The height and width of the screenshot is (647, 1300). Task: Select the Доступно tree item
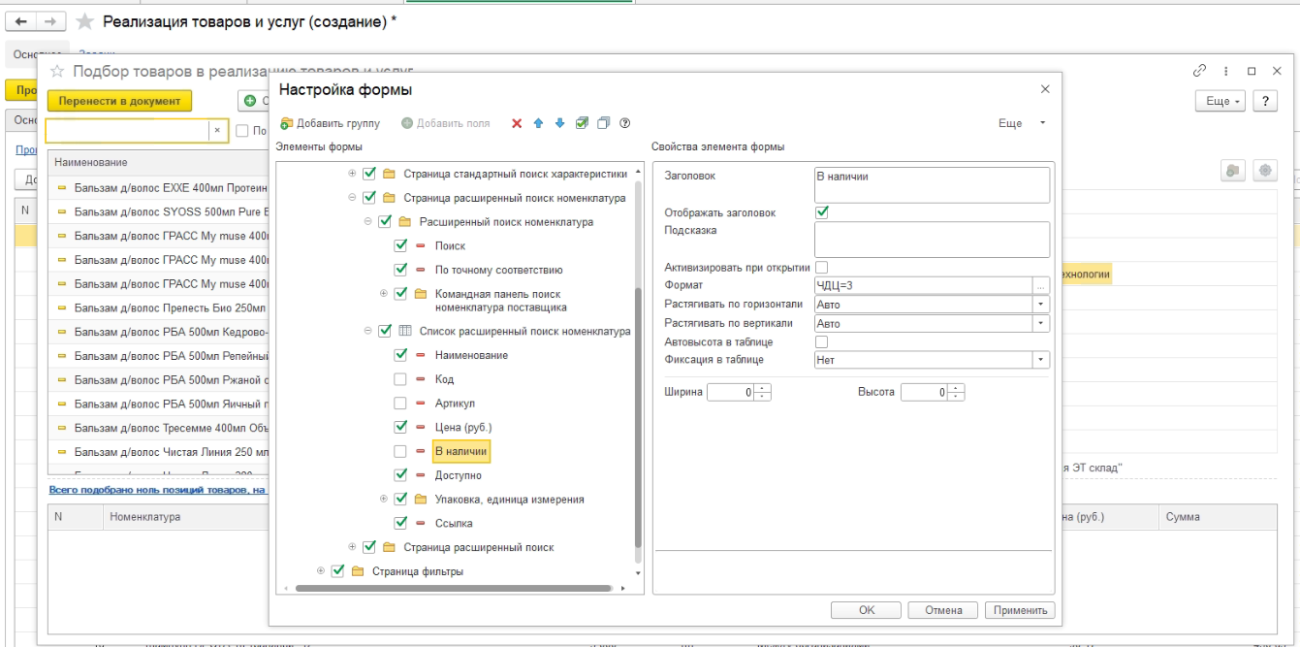coord(458,475)
